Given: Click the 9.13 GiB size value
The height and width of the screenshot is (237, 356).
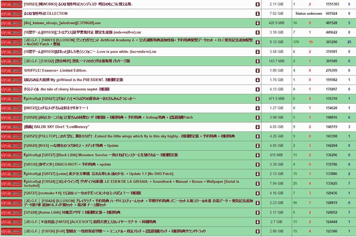Looking at the screenshot, I should (276, 42).
